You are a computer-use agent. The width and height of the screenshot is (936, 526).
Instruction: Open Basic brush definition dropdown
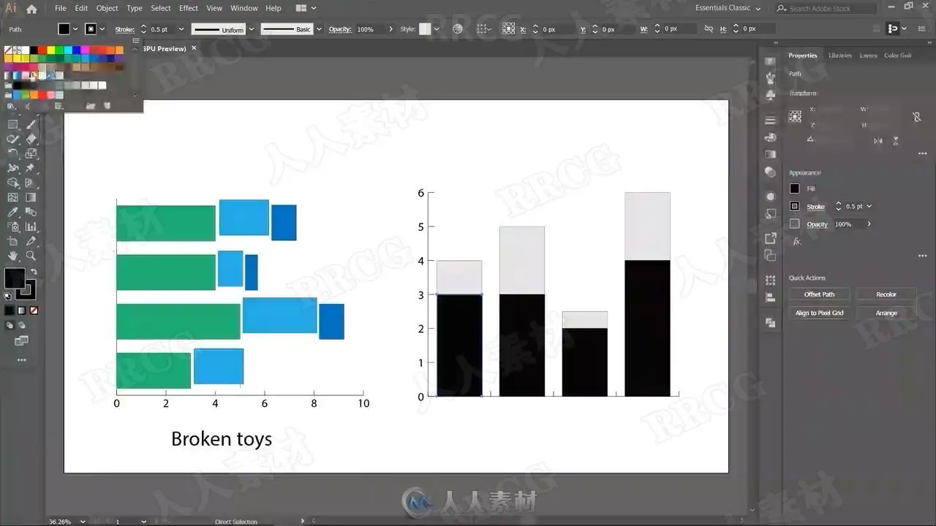click(319, 29)
